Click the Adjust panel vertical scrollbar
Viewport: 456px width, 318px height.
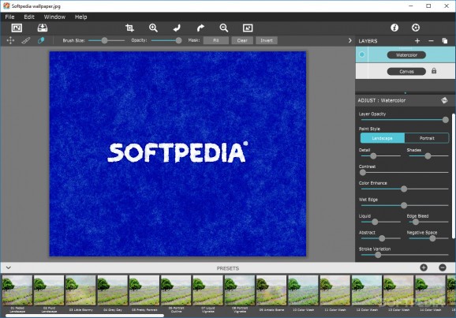pos(454,176)
